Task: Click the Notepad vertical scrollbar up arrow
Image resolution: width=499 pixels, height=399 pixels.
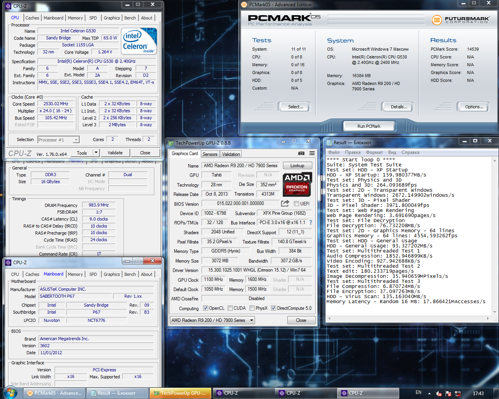Action: 495,161
